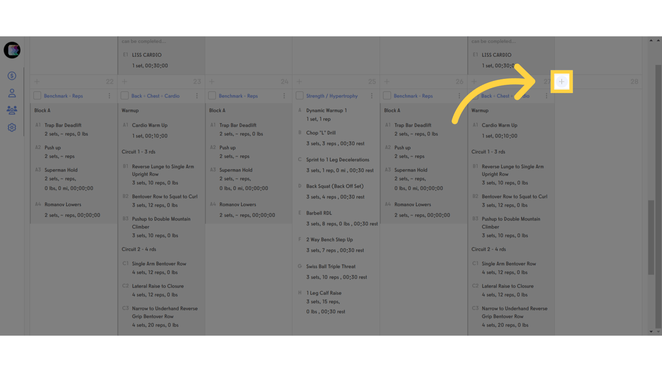Click the calendar's vertical scrollbar thumb
Viewport: 662px width, 372px height.
[651, 237]
